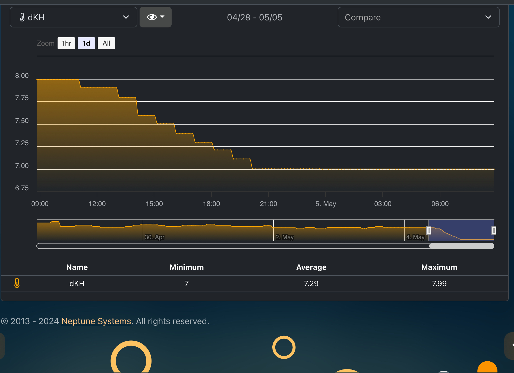Open the caret arrow beside the eye icon

point(162,17)
